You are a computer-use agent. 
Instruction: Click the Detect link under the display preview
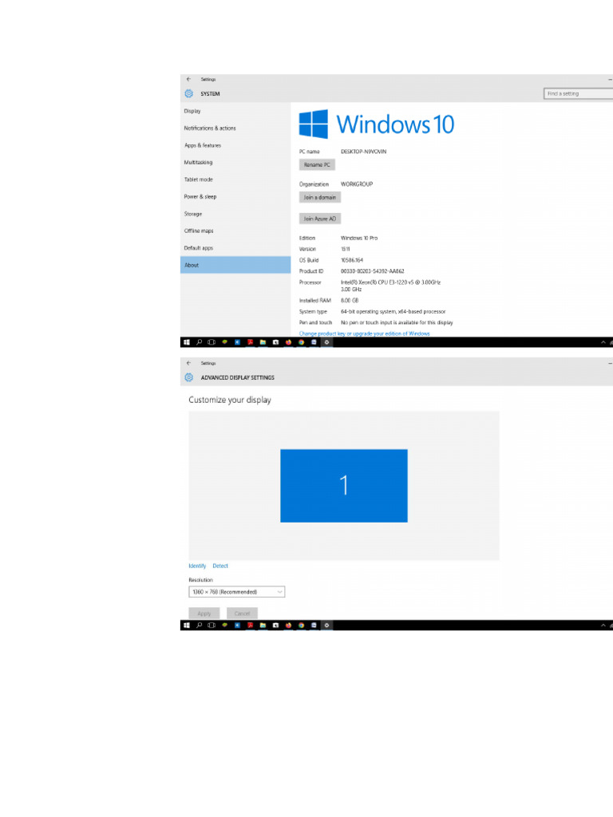click(220, 566)
